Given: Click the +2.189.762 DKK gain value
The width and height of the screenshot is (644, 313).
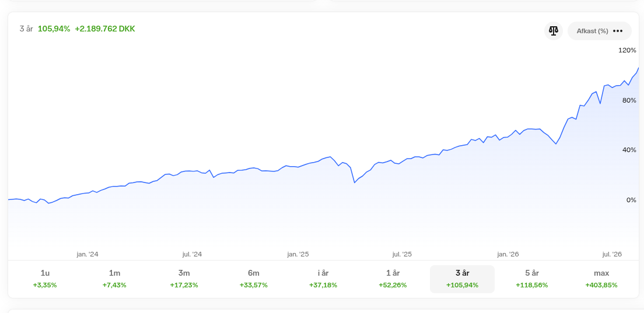Looking at the screenshot, I should point(105,29).
